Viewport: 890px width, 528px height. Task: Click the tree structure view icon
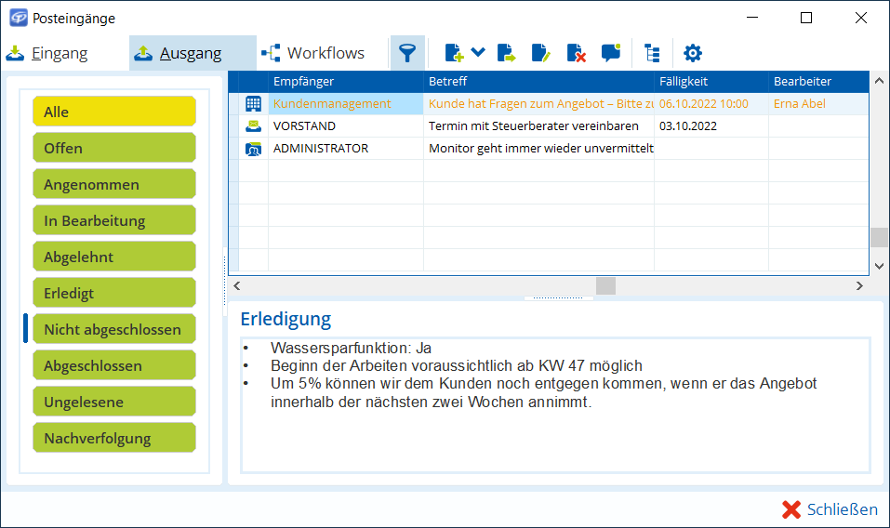(652, 53)
